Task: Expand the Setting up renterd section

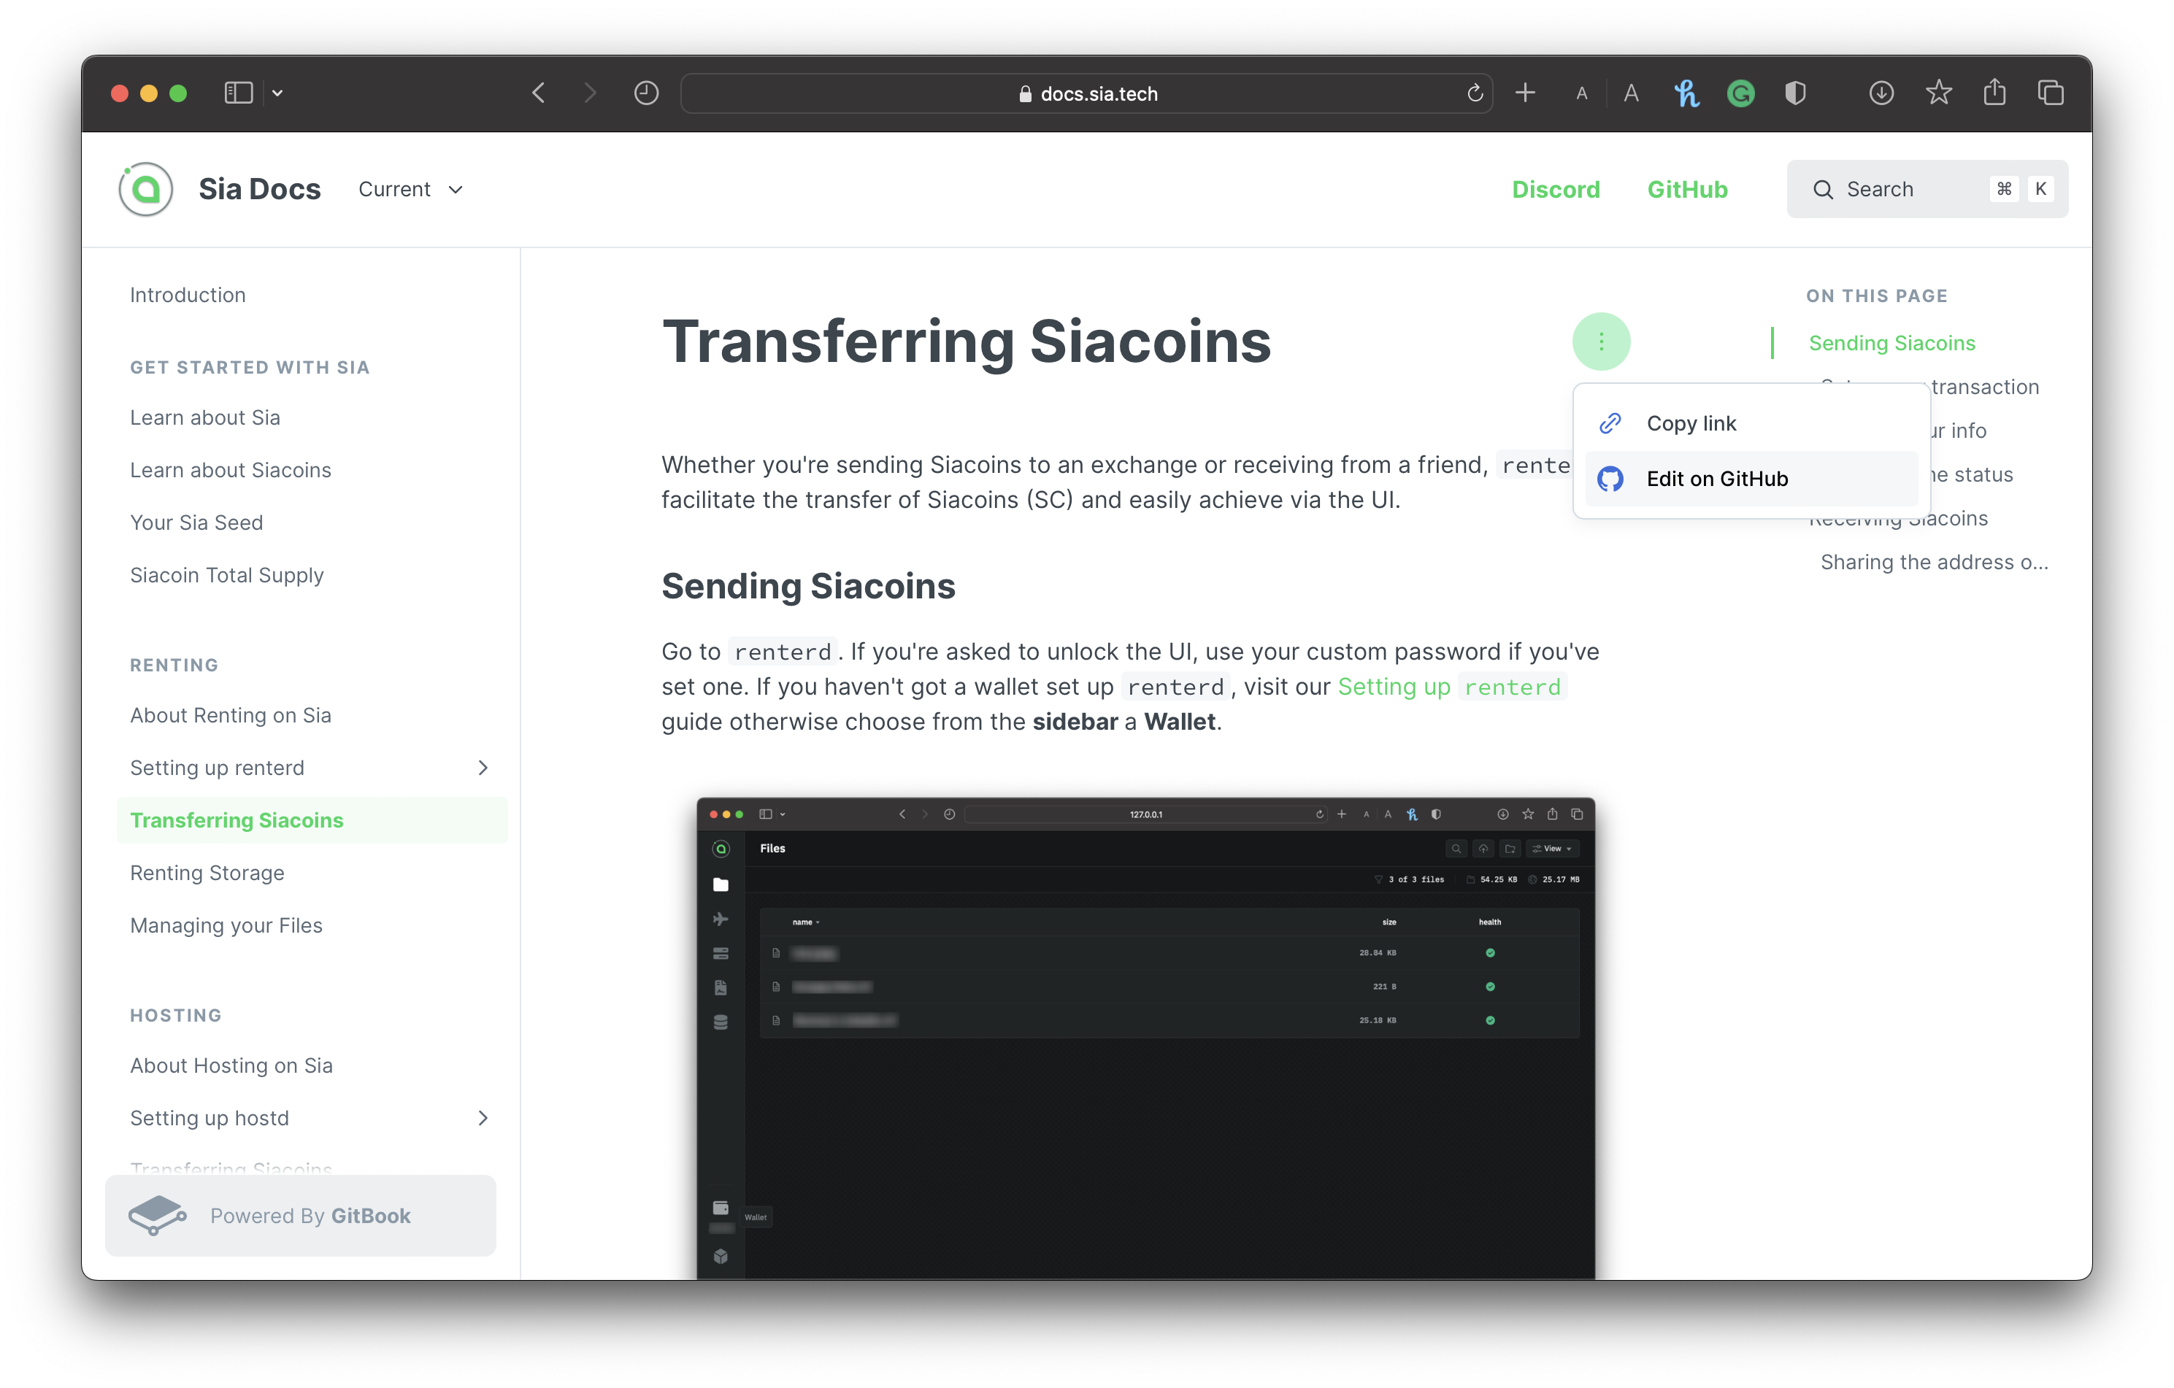Action: [x=483, y=768]
